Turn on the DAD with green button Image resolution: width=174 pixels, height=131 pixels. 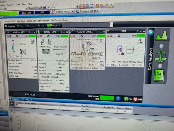[x=108, y=36]
